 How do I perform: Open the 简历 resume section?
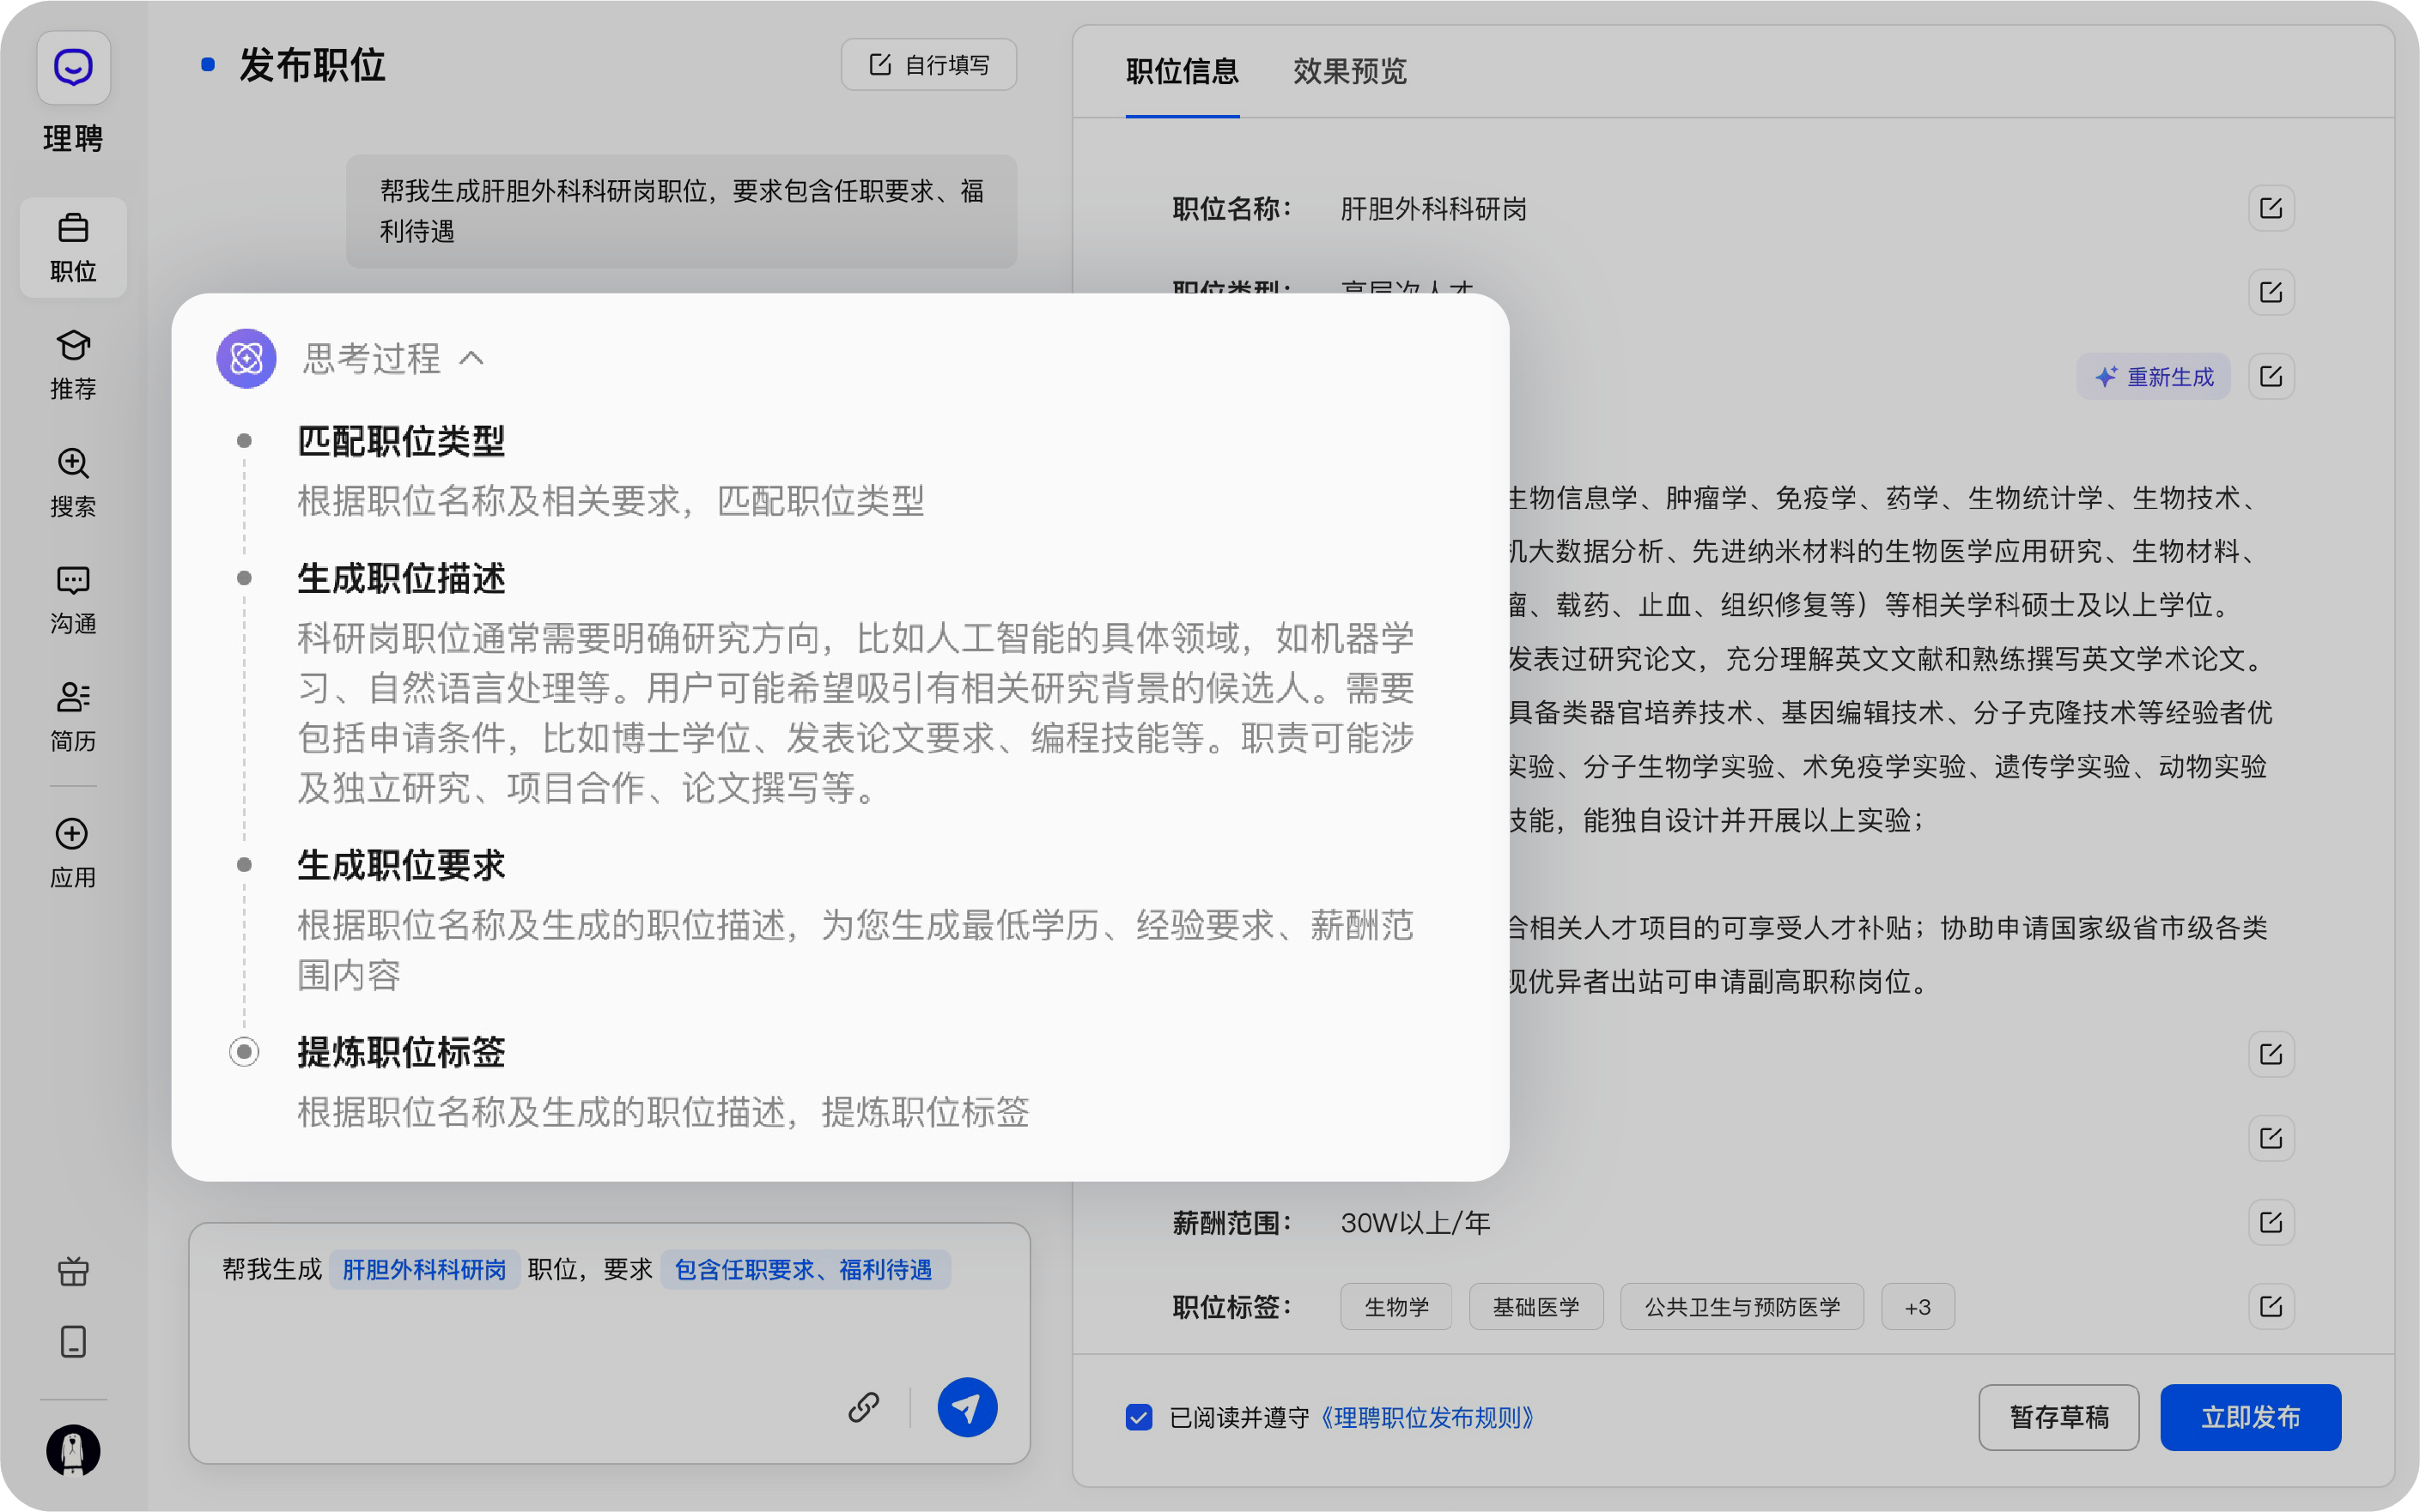[x=73, y=716]
